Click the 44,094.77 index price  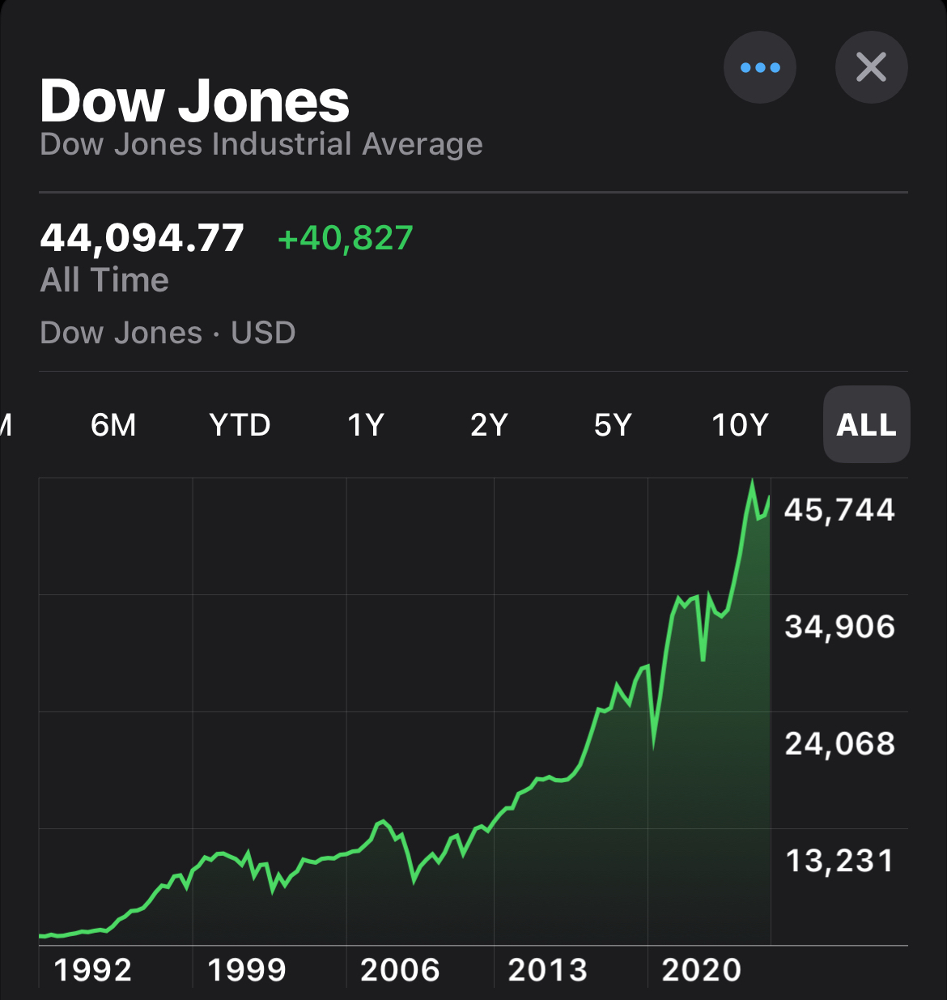click(x=142, y=237)
